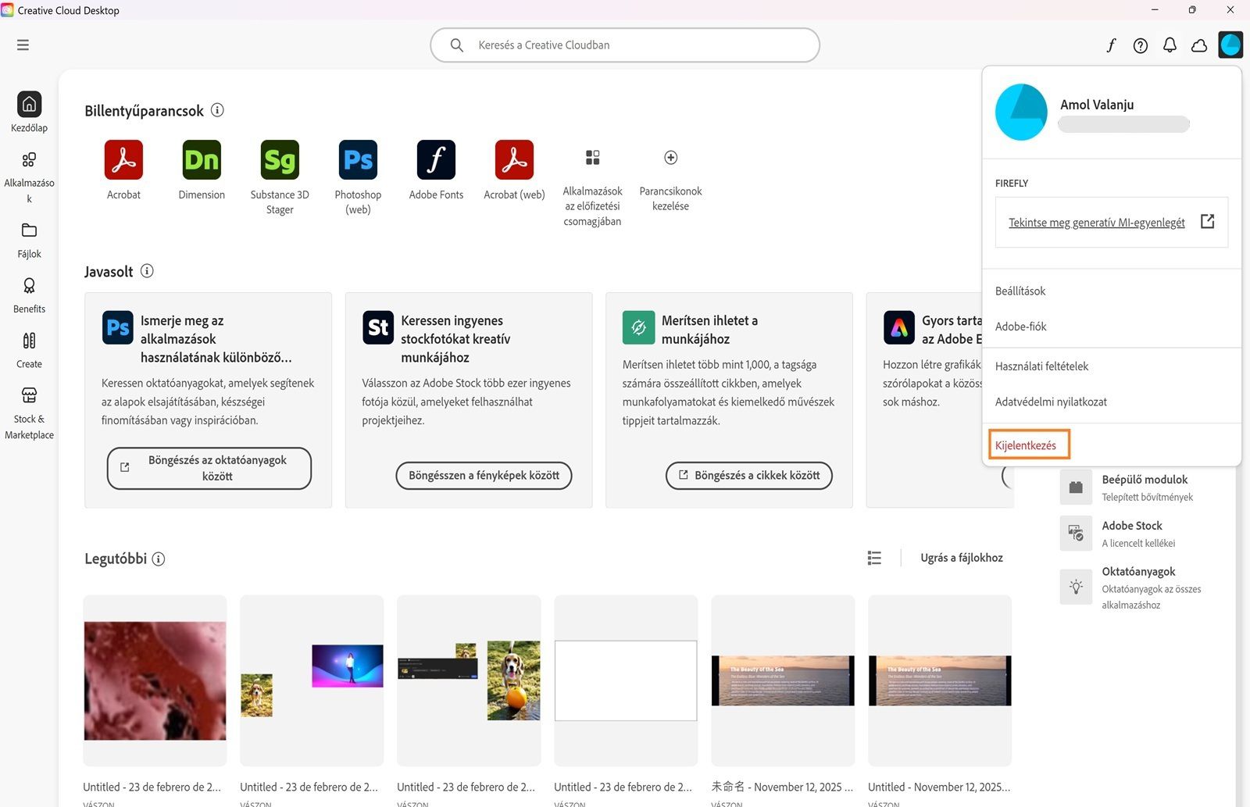
Task: Open Fájlok folder sidebar icon
Action: [x=29, y=230]
